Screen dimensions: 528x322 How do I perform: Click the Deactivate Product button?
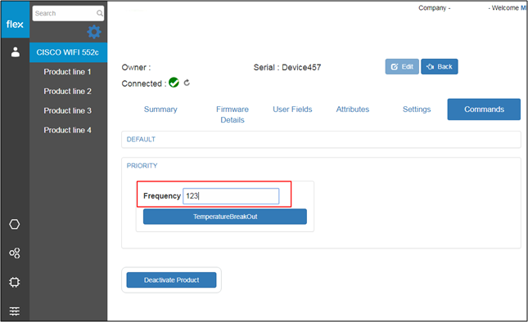point(171,280)
